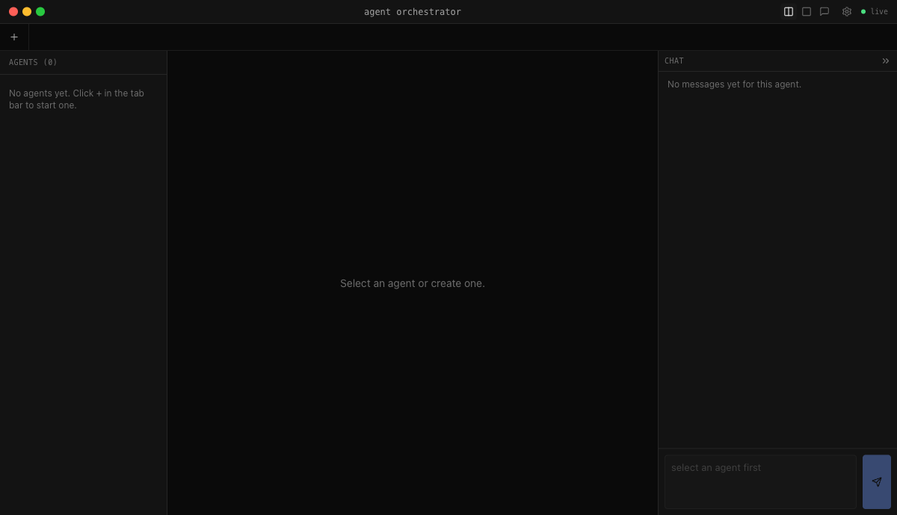Screen dimensions: 897x515
Task: Switch to the single-pane layout view
Action: pos(807,11)
